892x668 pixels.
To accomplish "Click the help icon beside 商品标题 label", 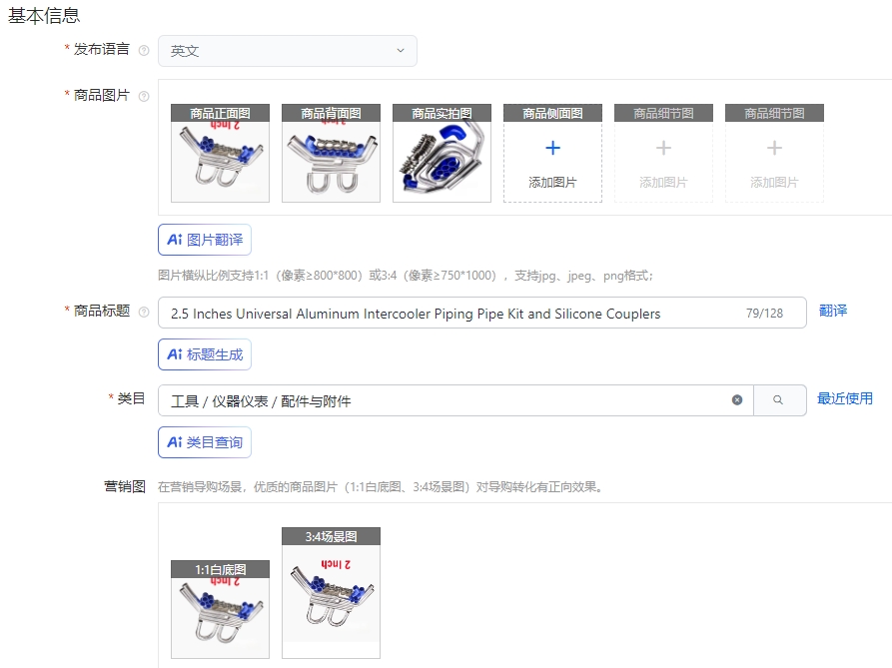I will click(144, 312).
